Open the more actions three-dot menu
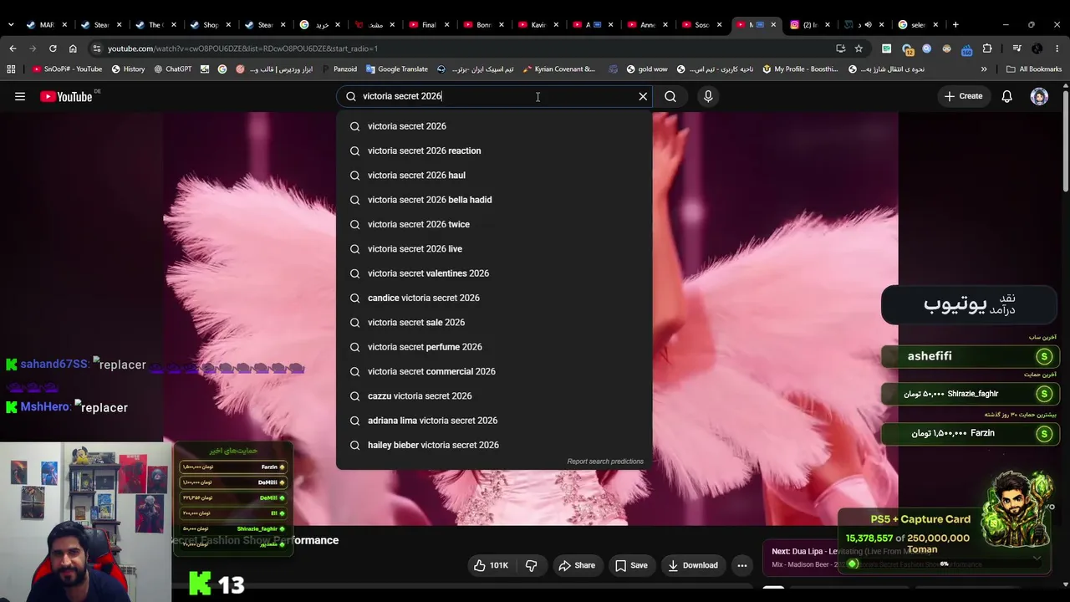The width and height of the screenshot is (1070, 602). coord(741,565)
